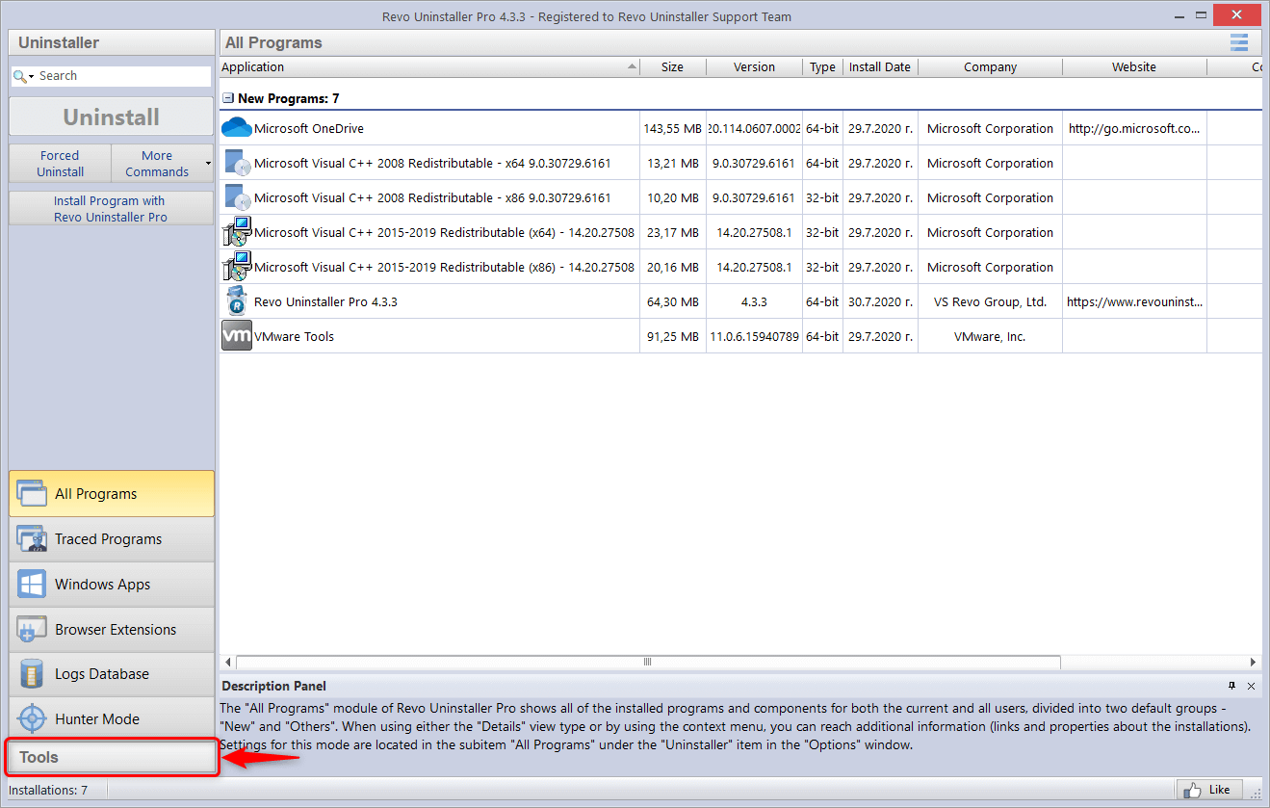The height and width of the screenshot is (808, 1270).
Task: Click the "All Programs" panel heading
Action: (273, 42)
